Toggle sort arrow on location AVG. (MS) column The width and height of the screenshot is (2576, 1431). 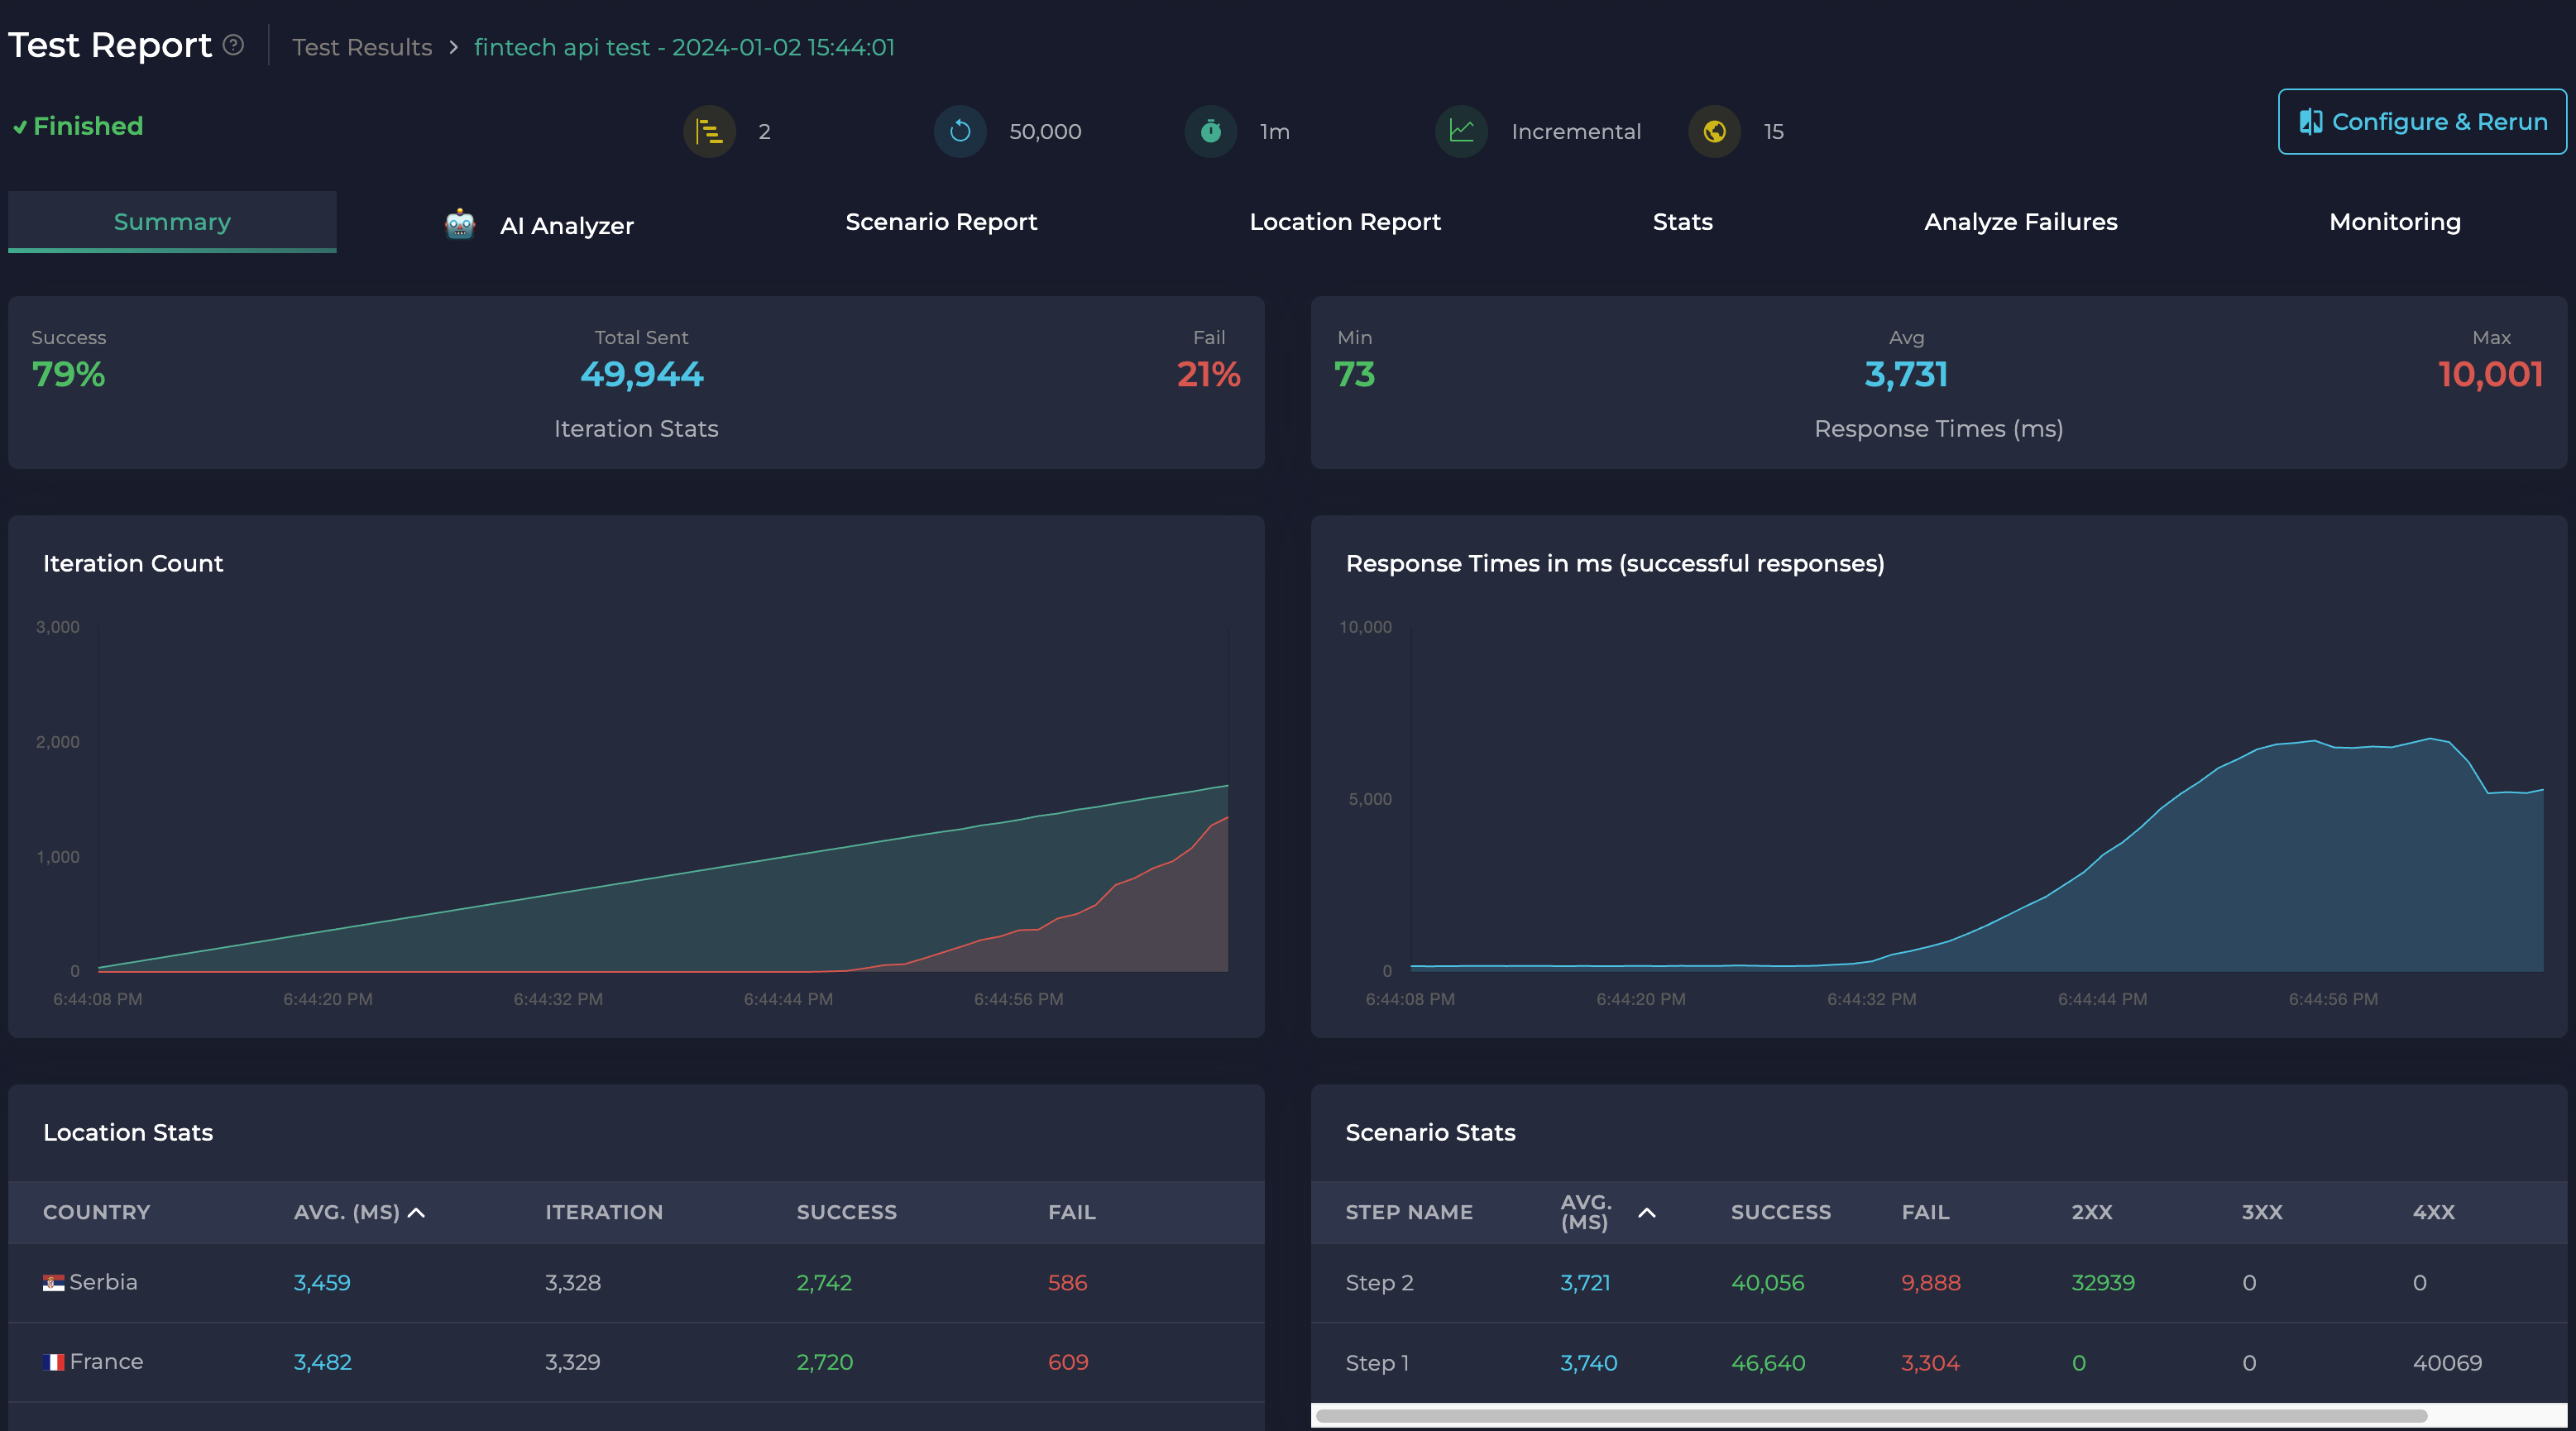click(x=417, y=1212)
